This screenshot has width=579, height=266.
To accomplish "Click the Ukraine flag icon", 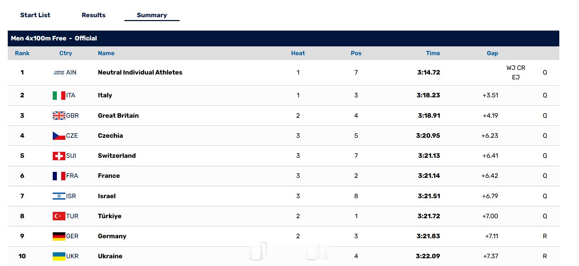I will [59, 256].
